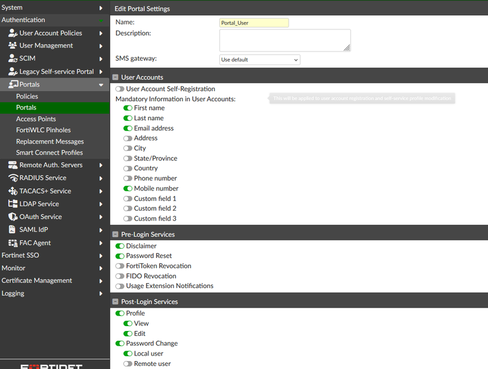Enable Usage Extension Notifications toggle
488x369 pixels.
pos(120,286)
